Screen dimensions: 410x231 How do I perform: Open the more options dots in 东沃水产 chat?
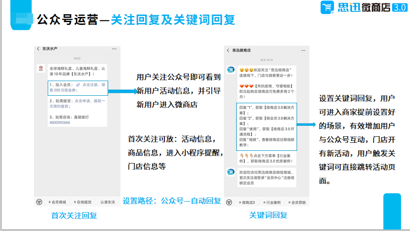(114, 49)
